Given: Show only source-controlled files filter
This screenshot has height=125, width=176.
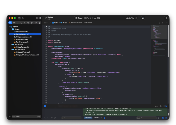Looking at the screenshot, I should click(40, 117).
